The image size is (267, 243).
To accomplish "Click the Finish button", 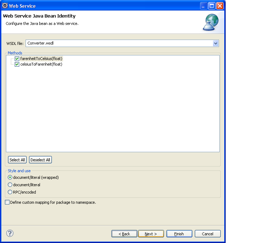I will (179, 234).
